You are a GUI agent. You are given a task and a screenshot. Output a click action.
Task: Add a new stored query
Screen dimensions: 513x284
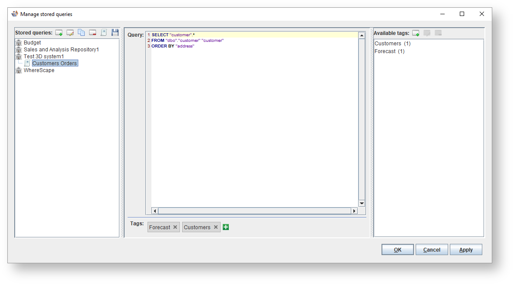[x=59, y=33]
